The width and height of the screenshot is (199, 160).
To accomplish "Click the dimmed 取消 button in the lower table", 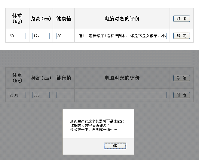I will [182, 78].
